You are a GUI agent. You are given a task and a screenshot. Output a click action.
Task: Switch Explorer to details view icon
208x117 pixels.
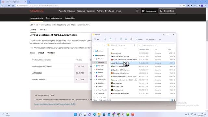172,100
